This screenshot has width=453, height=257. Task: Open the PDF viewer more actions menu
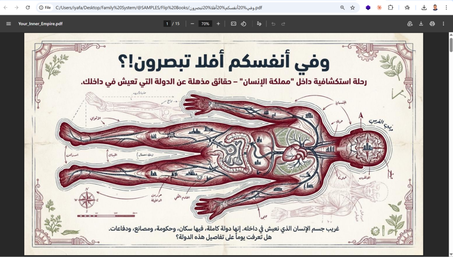coord(444,24)
